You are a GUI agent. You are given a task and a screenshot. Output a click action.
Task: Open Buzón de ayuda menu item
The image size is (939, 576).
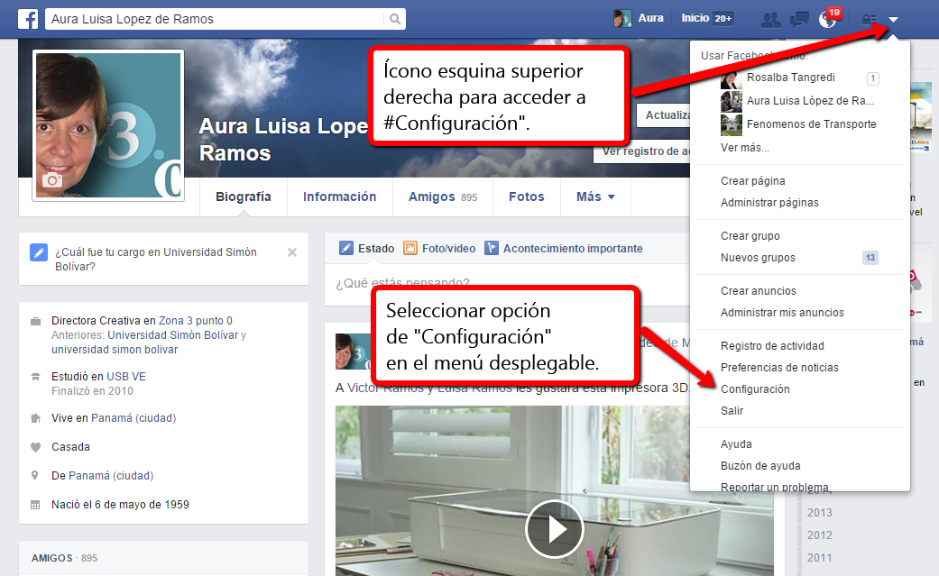tap(759, 466)
